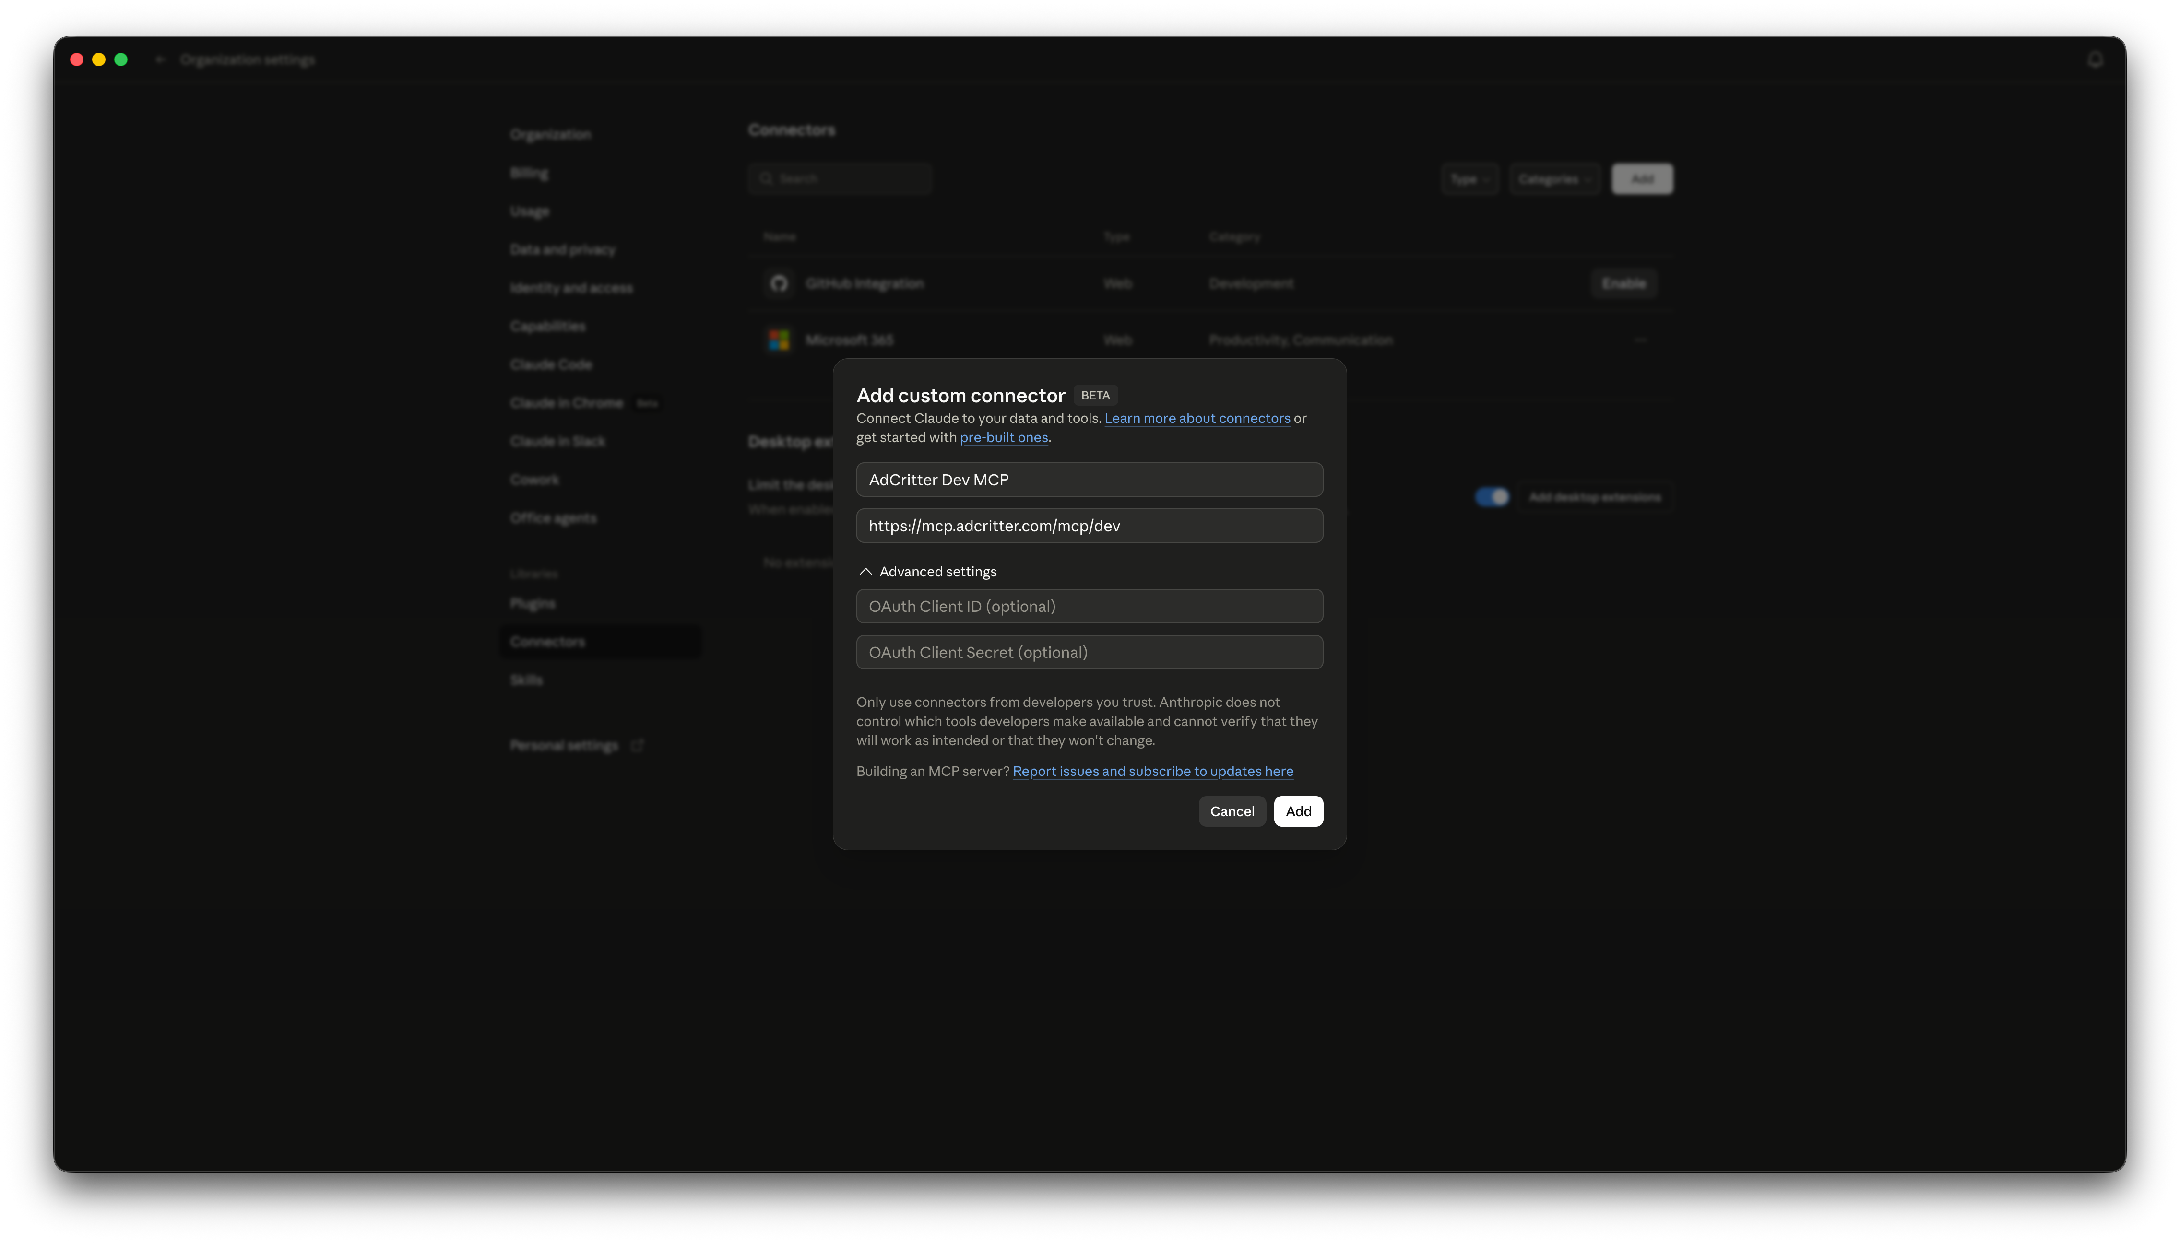The image size is (2180, 1243).
Task: Open Claude Code settings
Action: coord(551,364)
